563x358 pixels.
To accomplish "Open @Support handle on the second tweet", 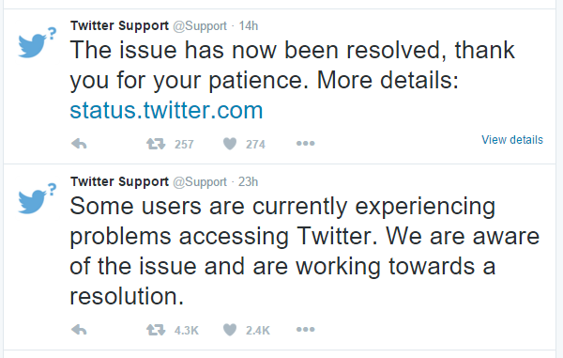I will click(200, 182).
